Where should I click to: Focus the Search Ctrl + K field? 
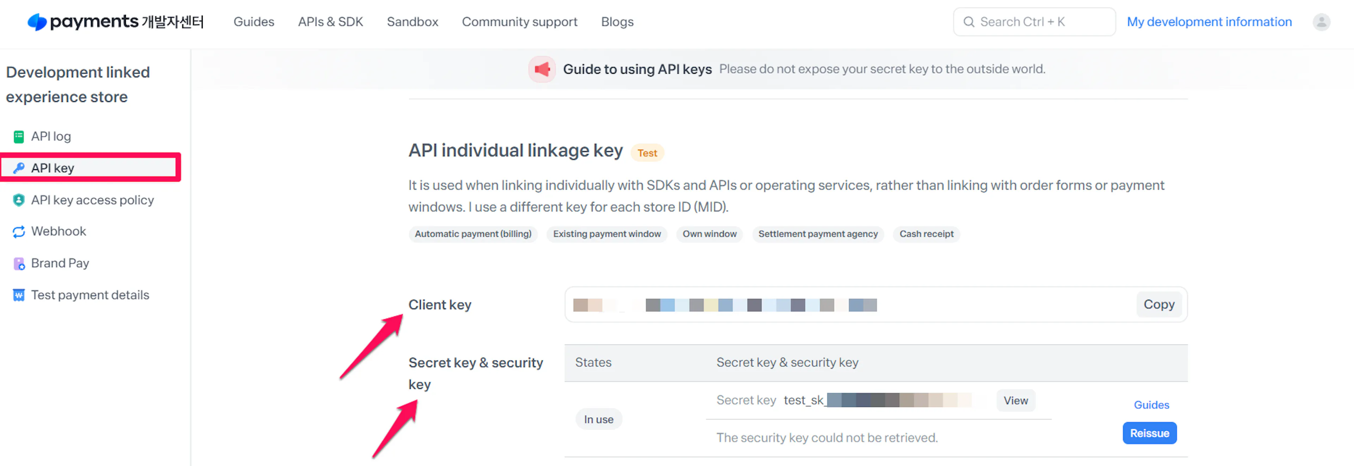(x=1034, y=22)
